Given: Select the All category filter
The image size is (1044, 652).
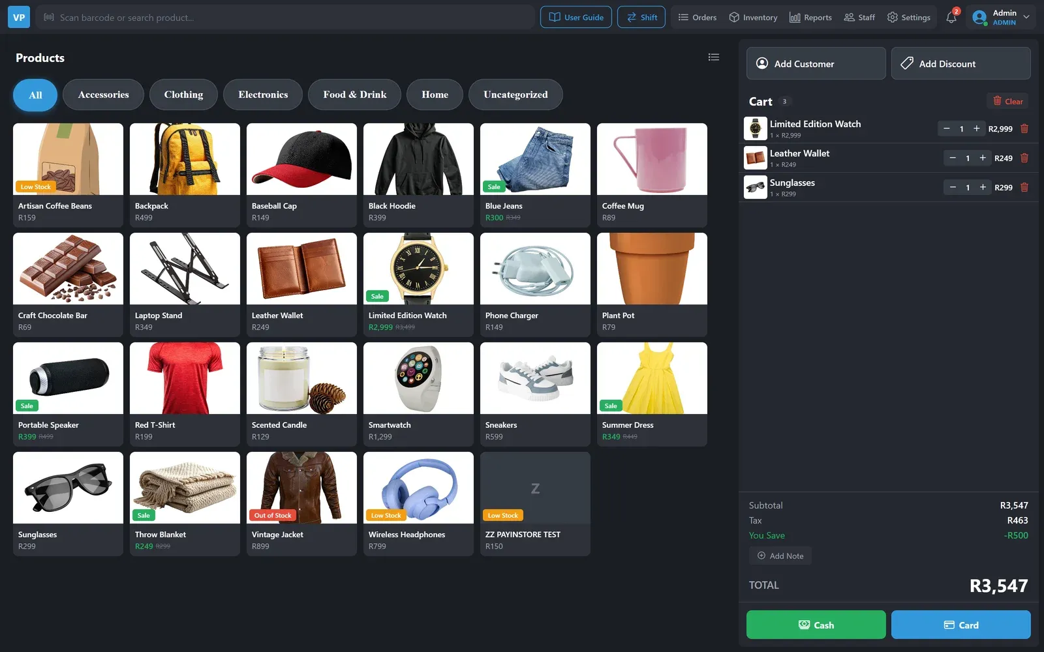Looking at the screenshot, I should click(35, 95).
